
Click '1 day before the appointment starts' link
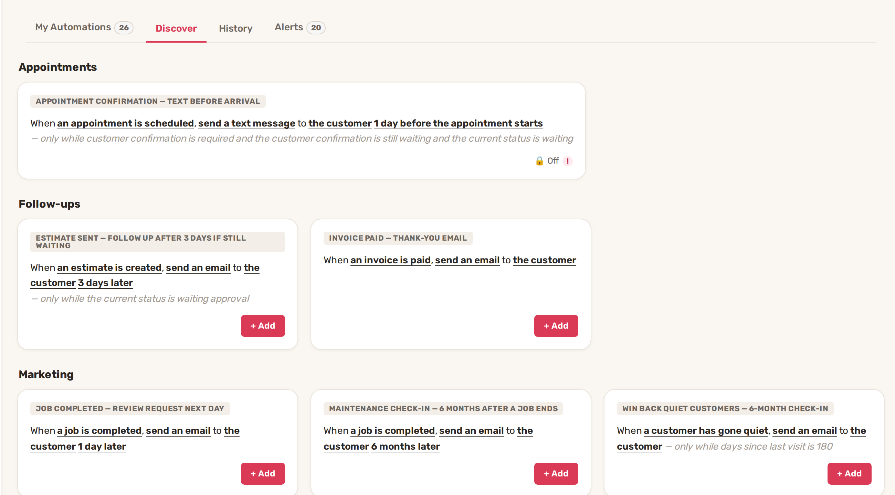458,123
